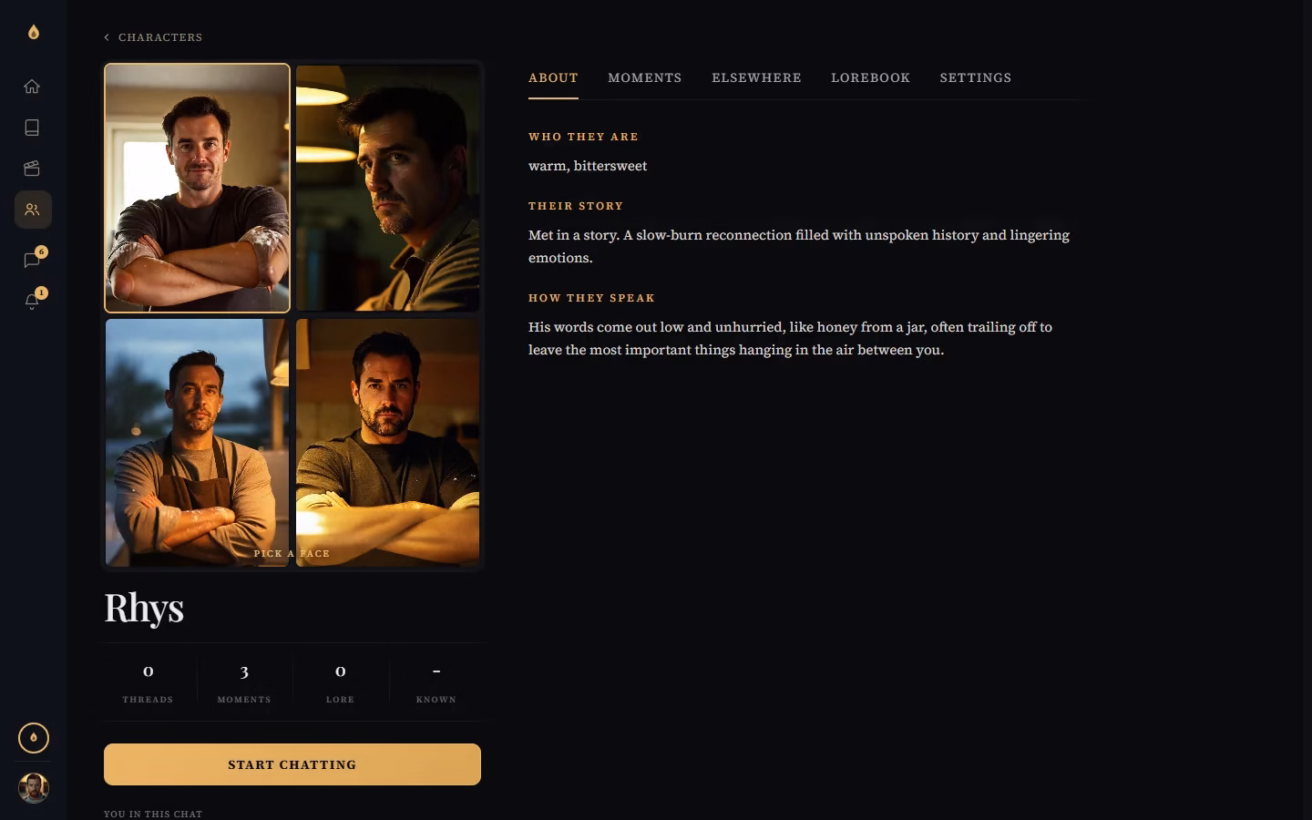Viewport: 1312px width, 820px height.
Task: Click the circled flame icon near bottom
Action: pos(34,738)
